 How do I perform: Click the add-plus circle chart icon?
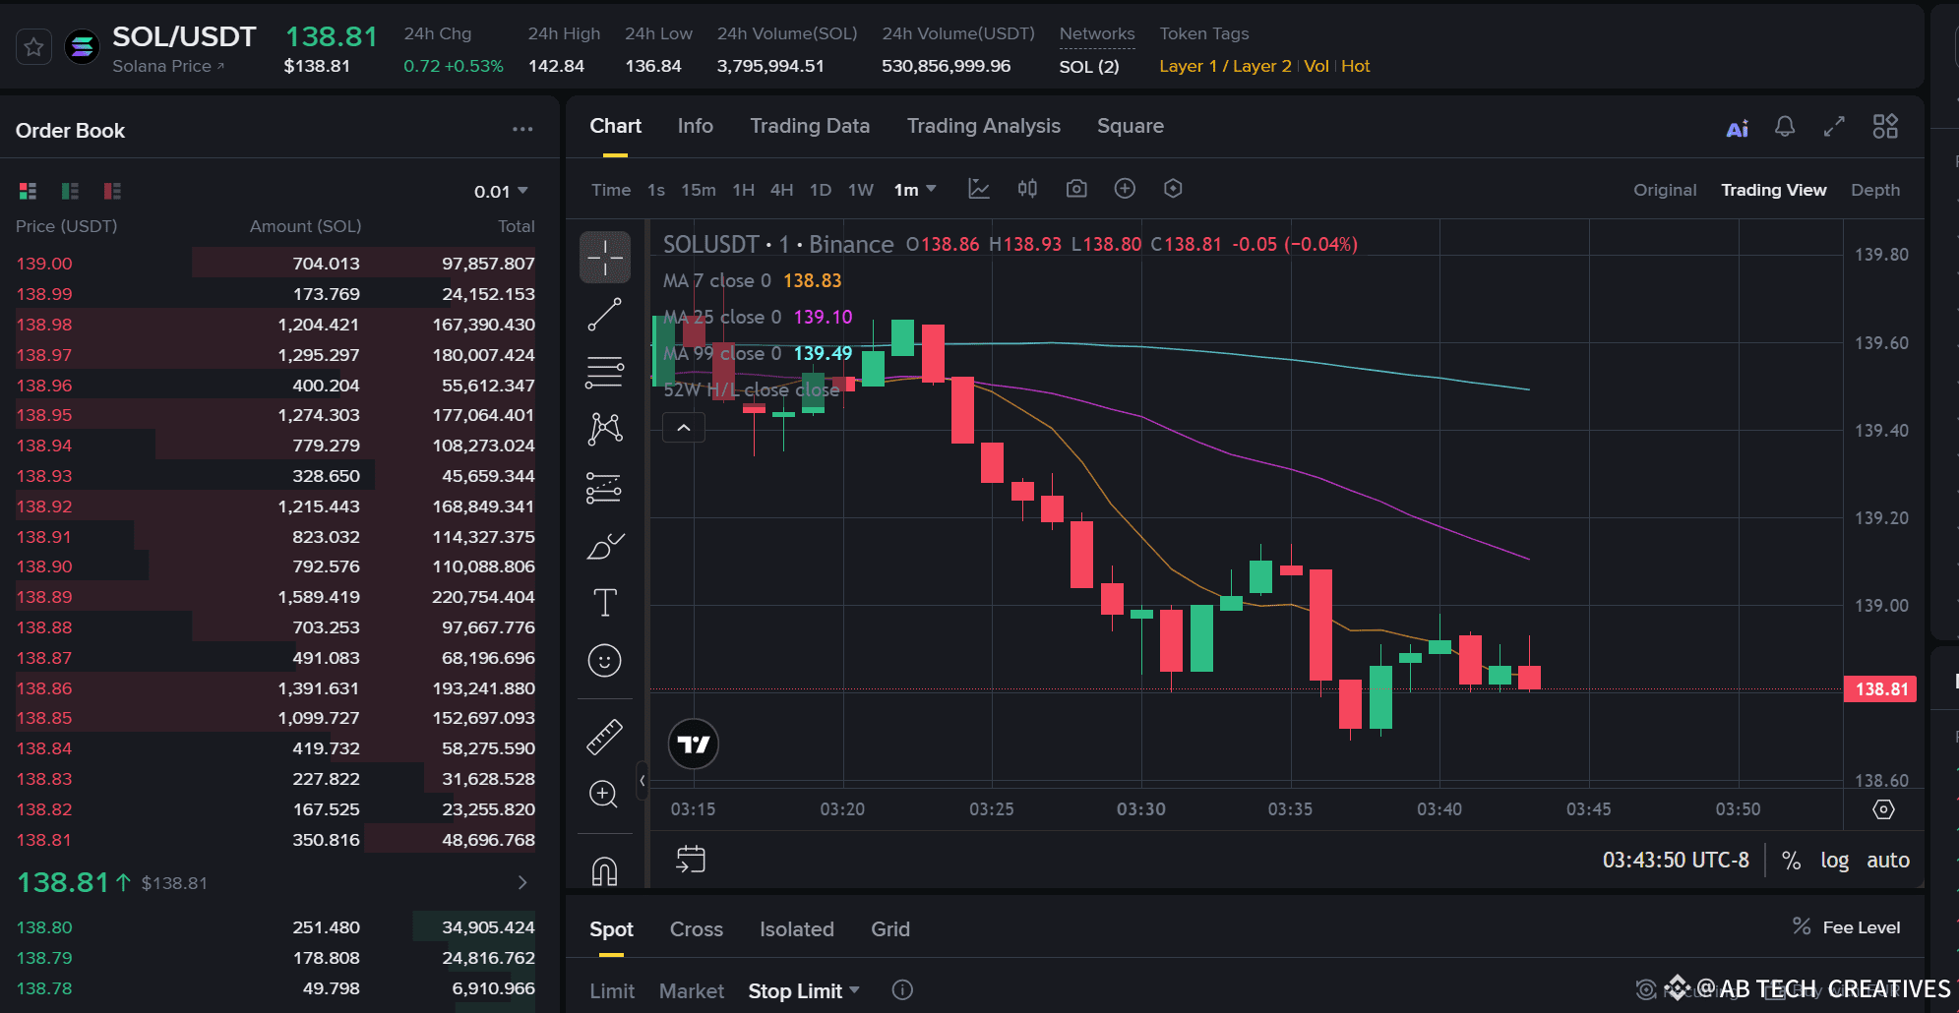coord(1125,189)
